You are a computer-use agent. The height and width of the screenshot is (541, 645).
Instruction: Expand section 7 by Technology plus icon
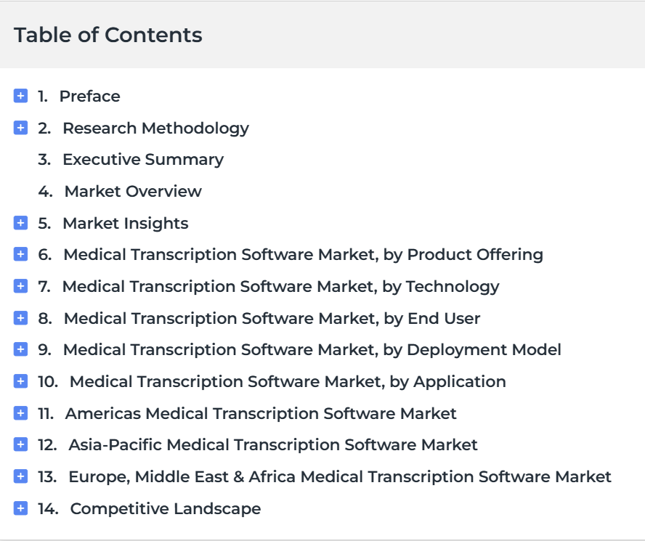pos(20,286)
